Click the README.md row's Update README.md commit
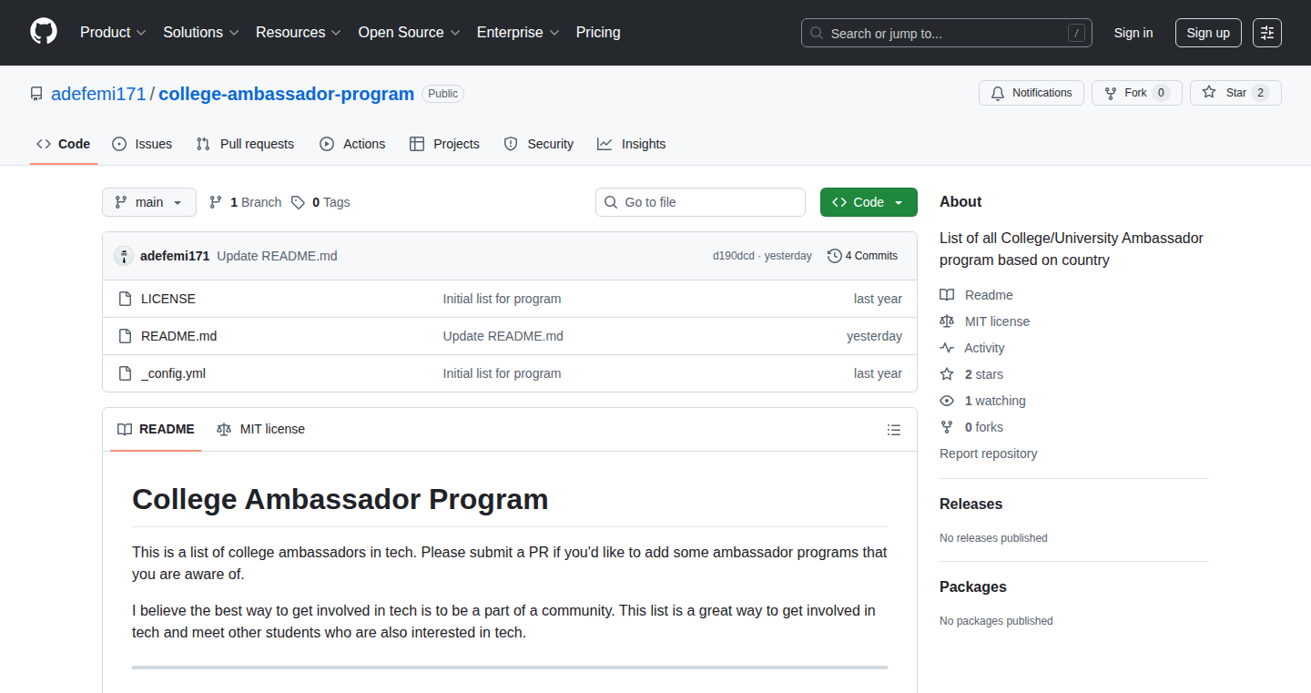The image size is (1311, 693). [x=503, y=336]
